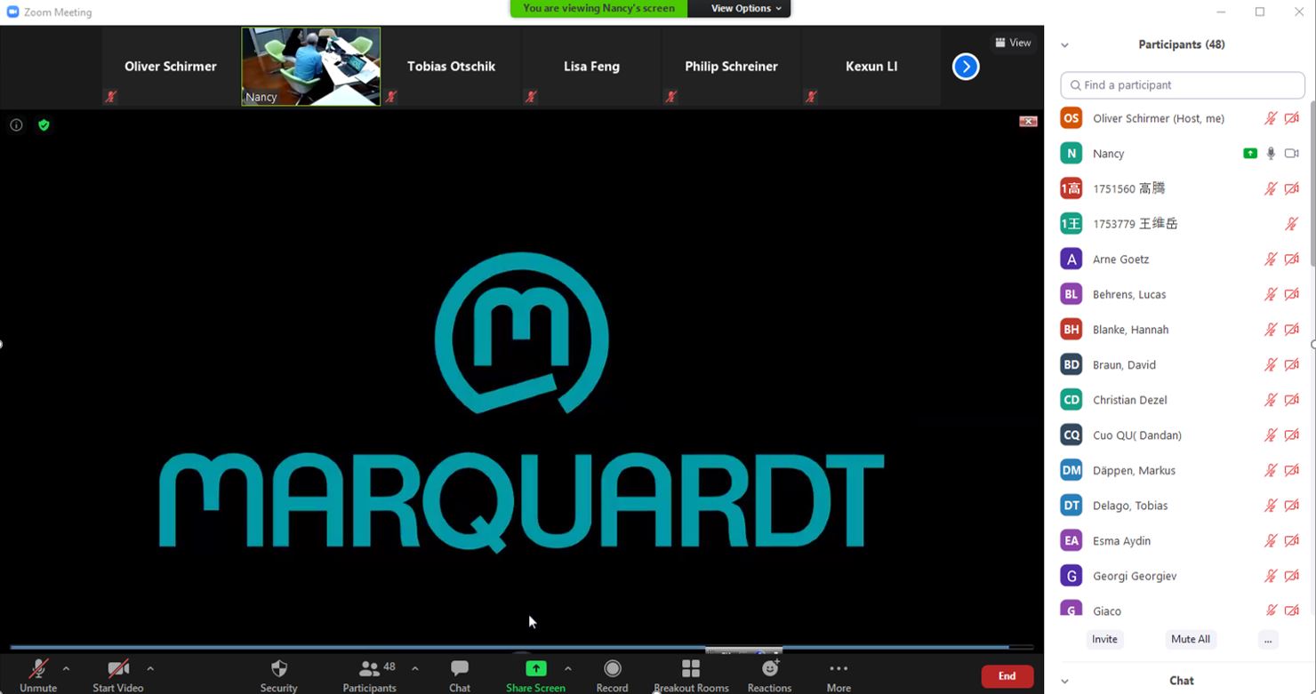Click Oliver Schirmer's muted mic icon in list
The image size is (1316, 694).
coord(1271,118)
